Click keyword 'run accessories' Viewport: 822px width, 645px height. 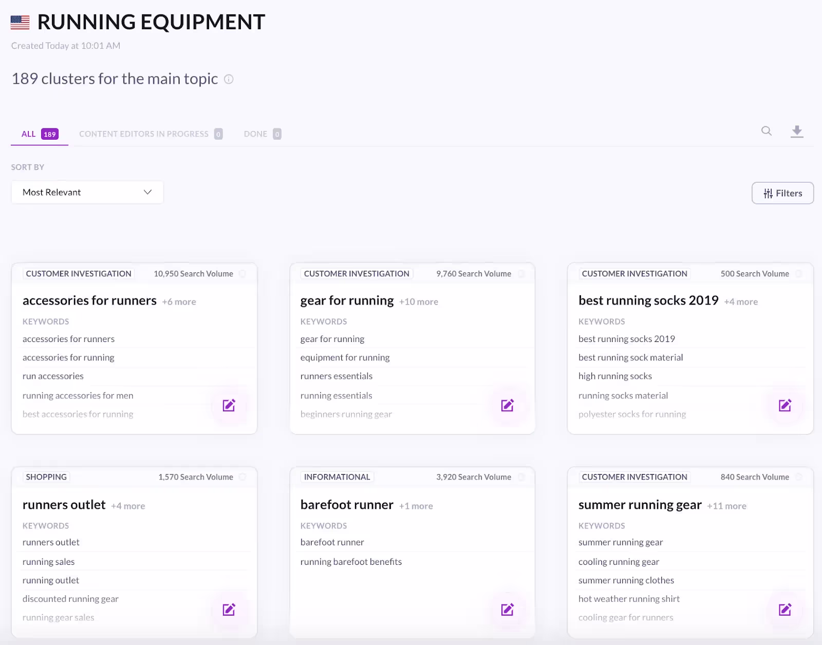tap(53, 376)
